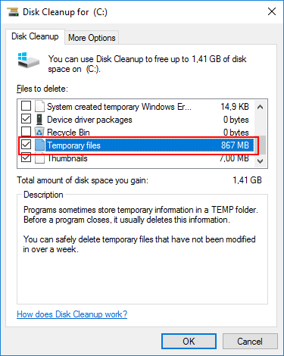Click the Cancel button
This screenshot has width=284, height=356.
[250, 342]
